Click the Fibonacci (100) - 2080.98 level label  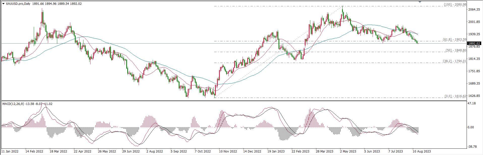(x=455, y=5)
